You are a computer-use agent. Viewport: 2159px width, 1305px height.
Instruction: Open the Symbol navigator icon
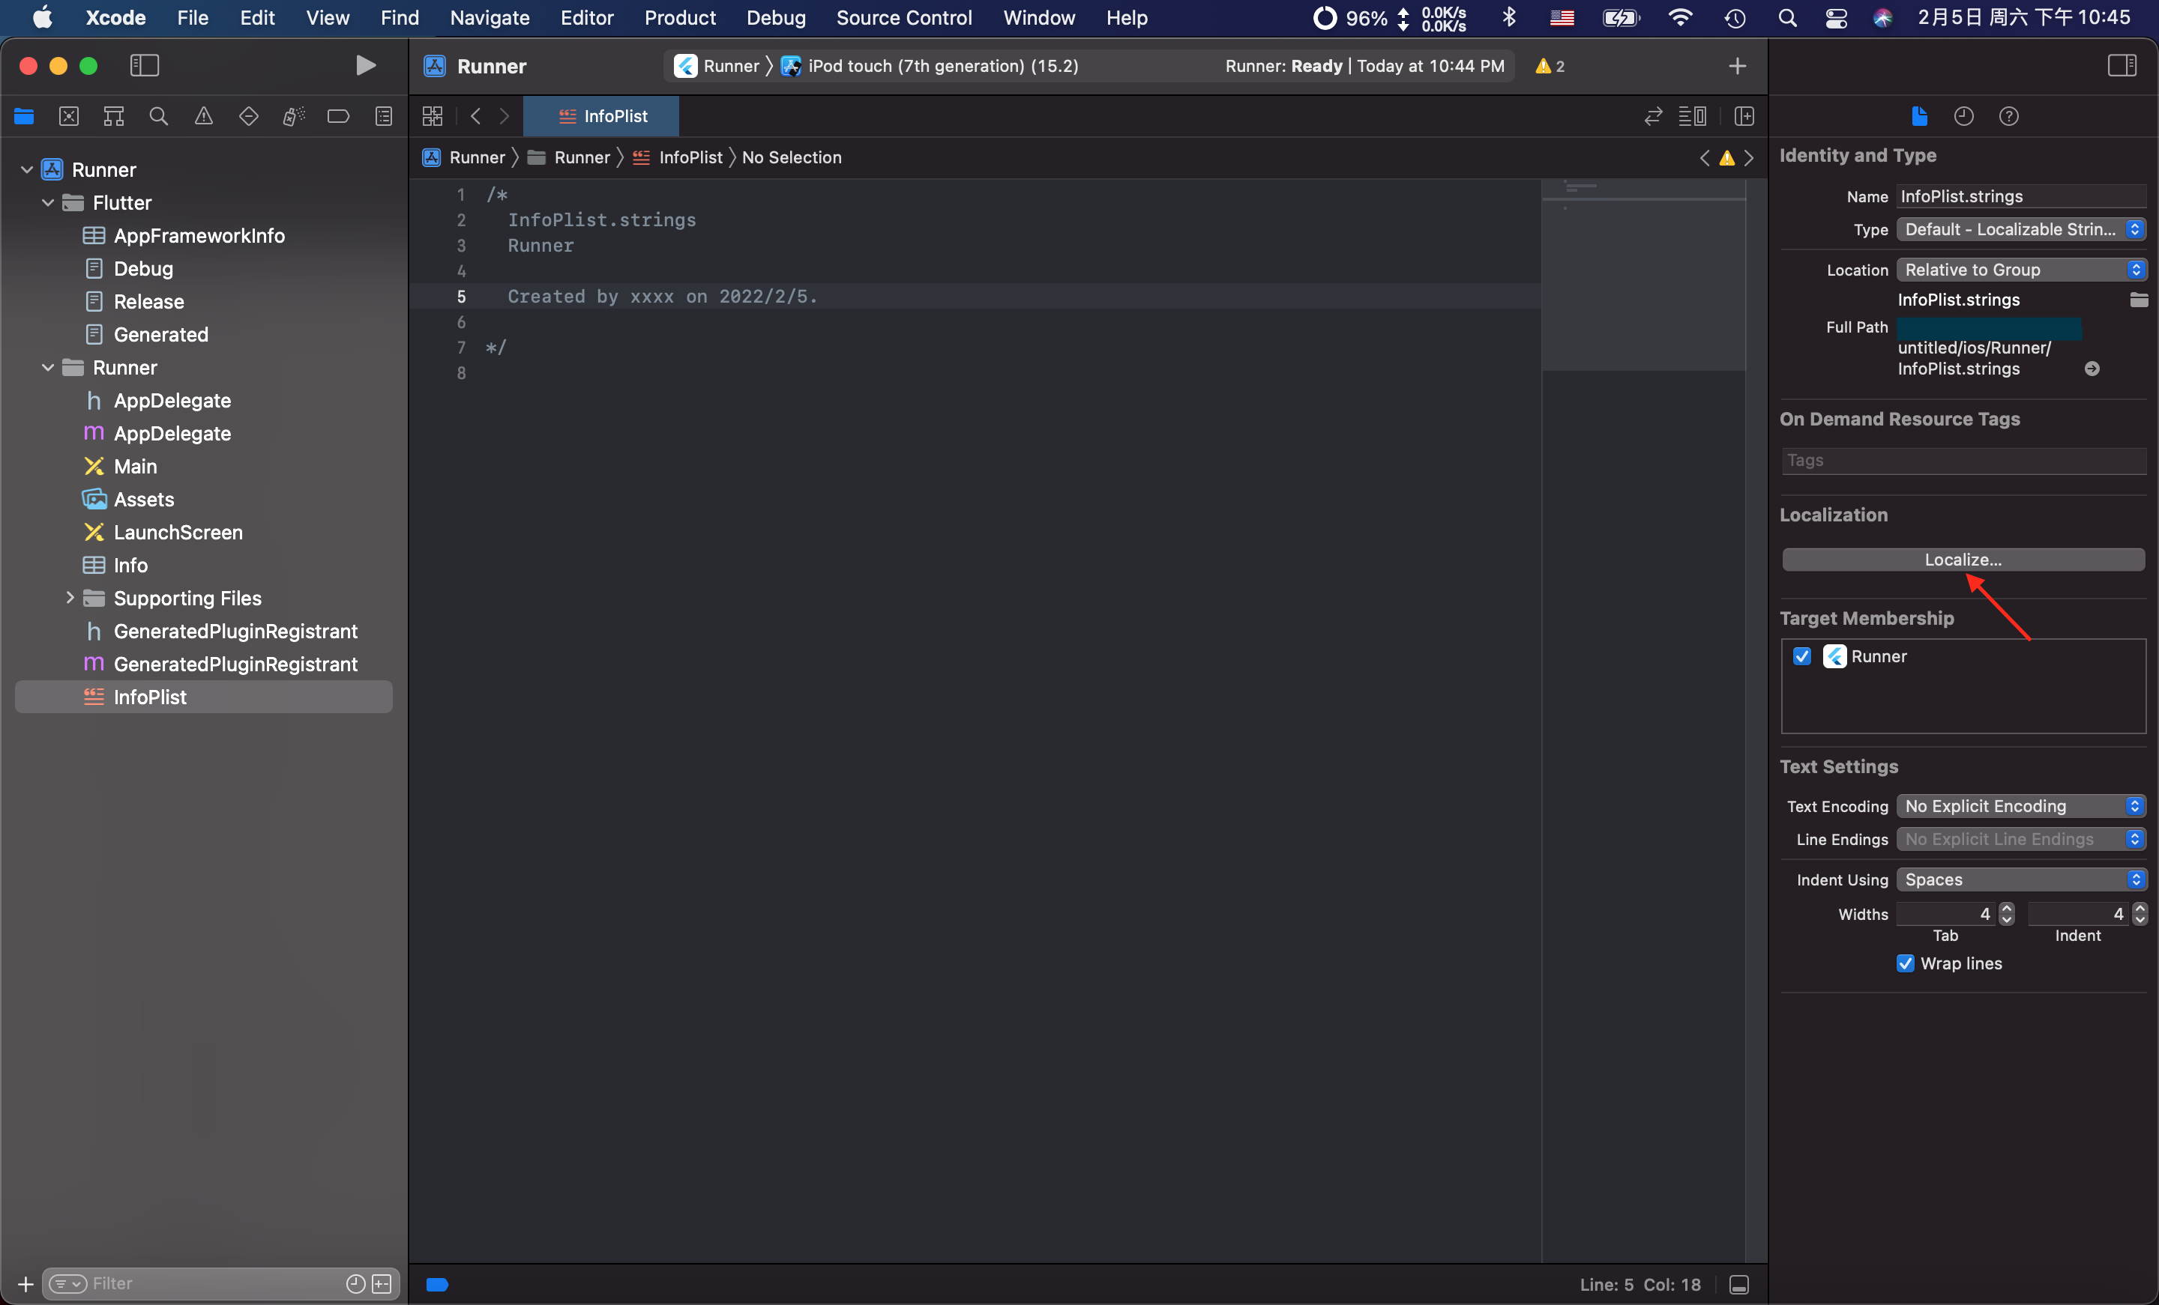pyautogui.click(x=114, y=115)
